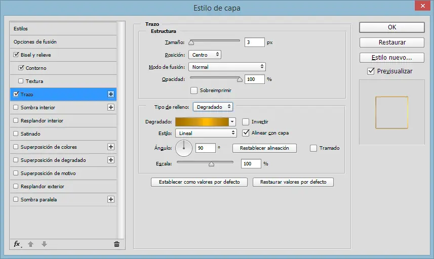Click the OK button

(392, 27)
